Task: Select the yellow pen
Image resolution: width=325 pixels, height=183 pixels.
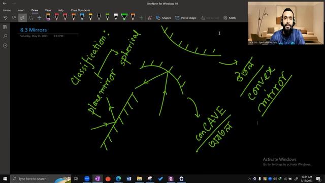Action: pos(90,17)
